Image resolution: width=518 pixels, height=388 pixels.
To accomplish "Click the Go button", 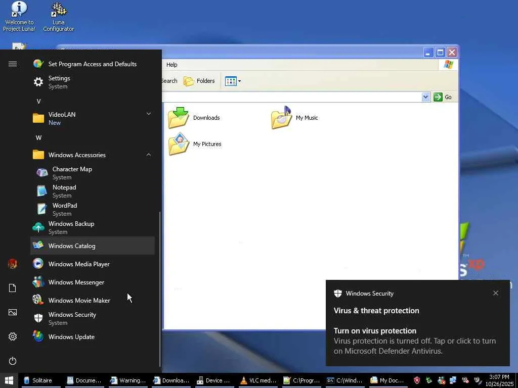I will point(443,97).
